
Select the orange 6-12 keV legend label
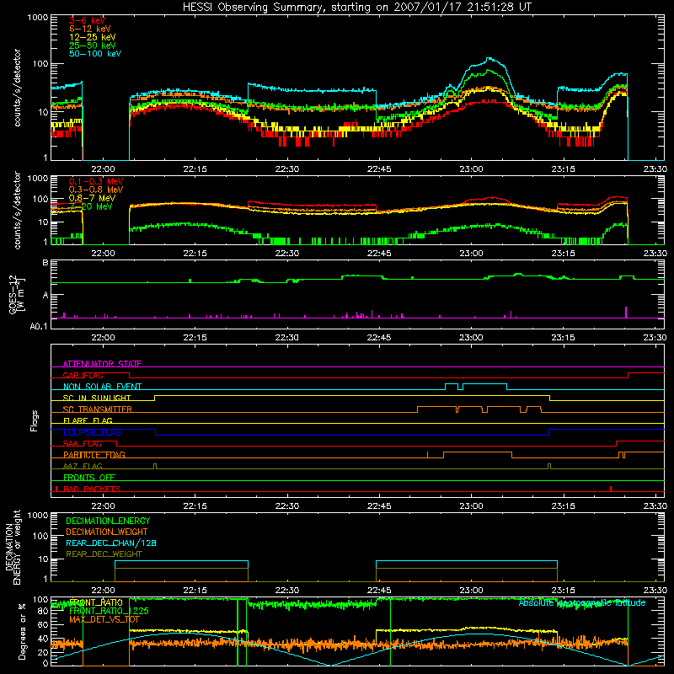tap(90, 29)
